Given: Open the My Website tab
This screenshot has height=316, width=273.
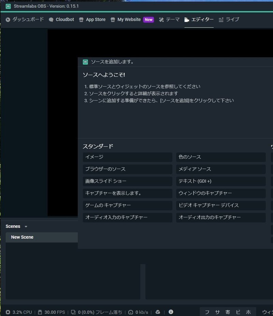Looking at the screenshot, I should tap(126, 19).
